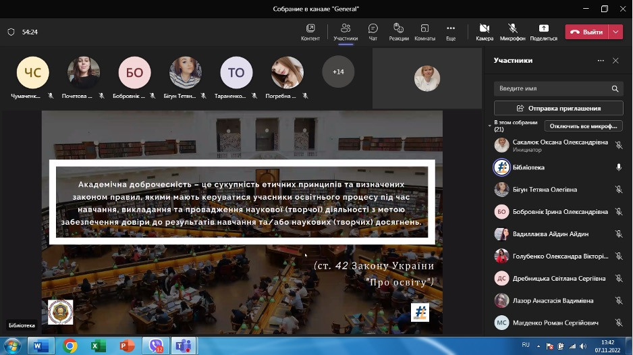Viewport: 633px width, 355px height.
Task: Open the Rooms (Комнаты) icon
Action: point(424,31)
